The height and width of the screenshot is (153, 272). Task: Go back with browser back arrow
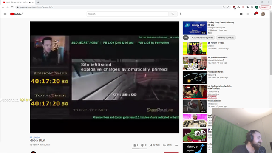click(x=3, y=7)
